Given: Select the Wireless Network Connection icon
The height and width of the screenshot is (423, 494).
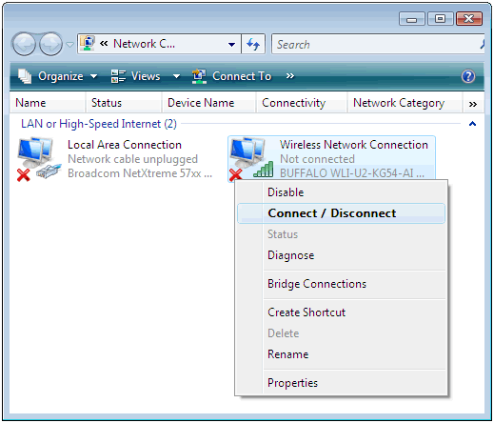Looking at the screenshot, I should 251,158.
